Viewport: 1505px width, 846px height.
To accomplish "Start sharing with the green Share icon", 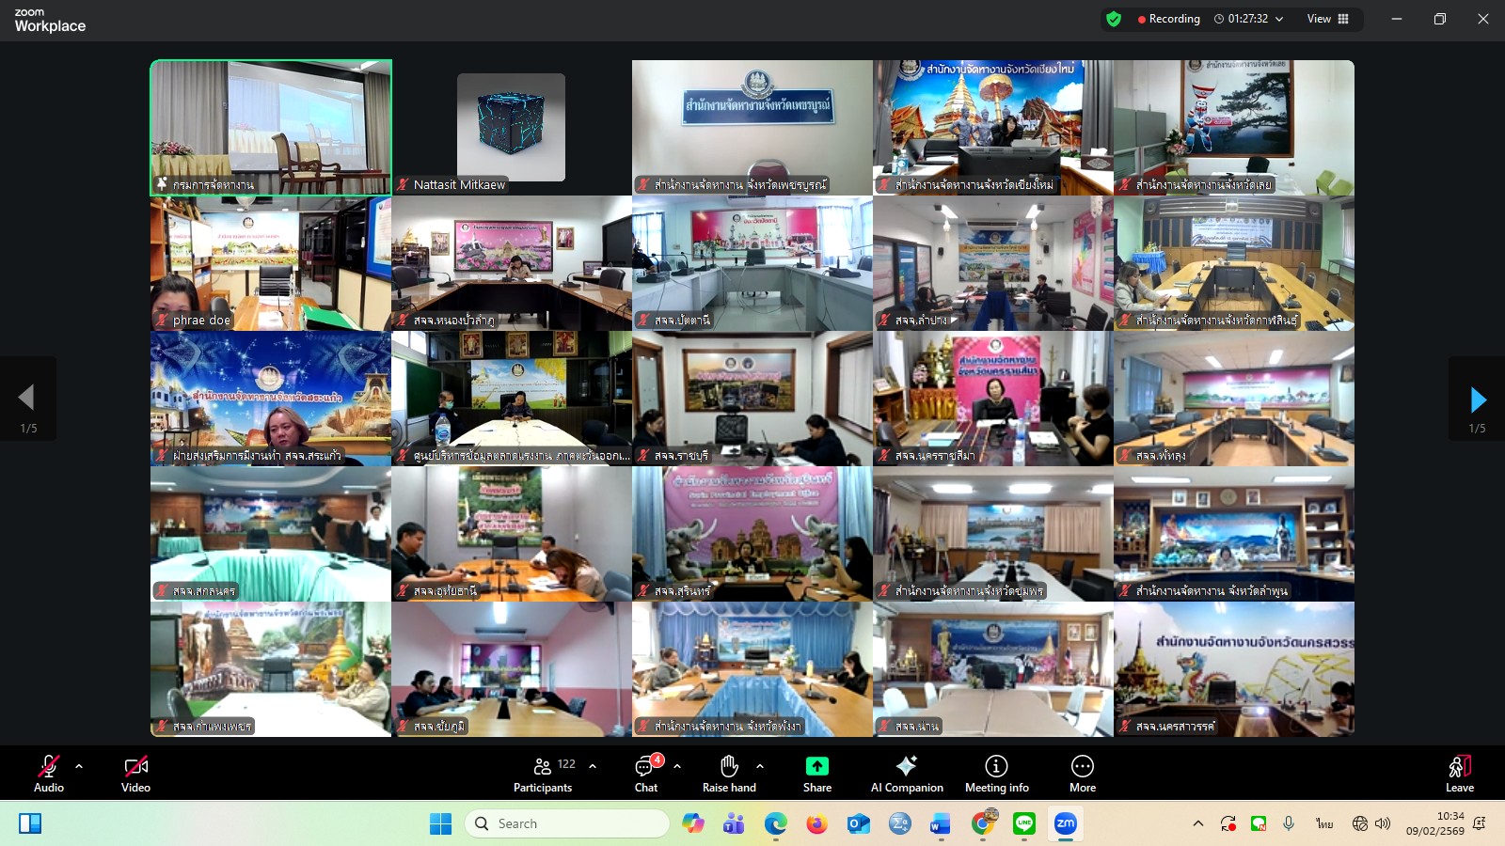I will tap(816, 766).
